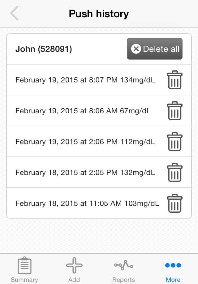The image size is (198, 284).
Task: Select the February 19 8:07 PM row
Action: click(x=99, y=80)
